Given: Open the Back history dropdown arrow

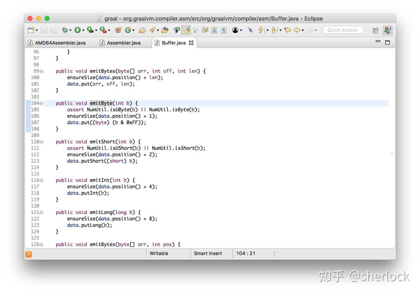Looking at the screenshot, I should (x=303, y=30).
